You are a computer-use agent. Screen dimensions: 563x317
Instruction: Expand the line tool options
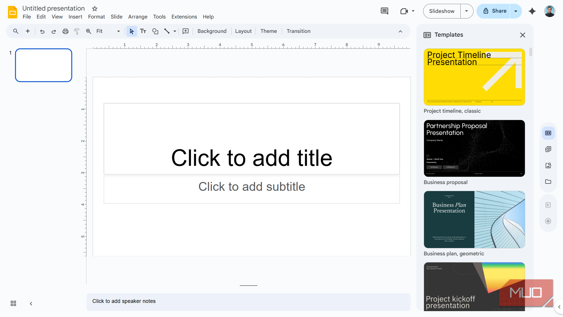pyautogui.click(x=174, y=31)
